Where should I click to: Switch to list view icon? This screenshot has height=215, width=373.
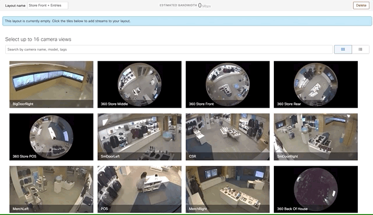(360, 49)
